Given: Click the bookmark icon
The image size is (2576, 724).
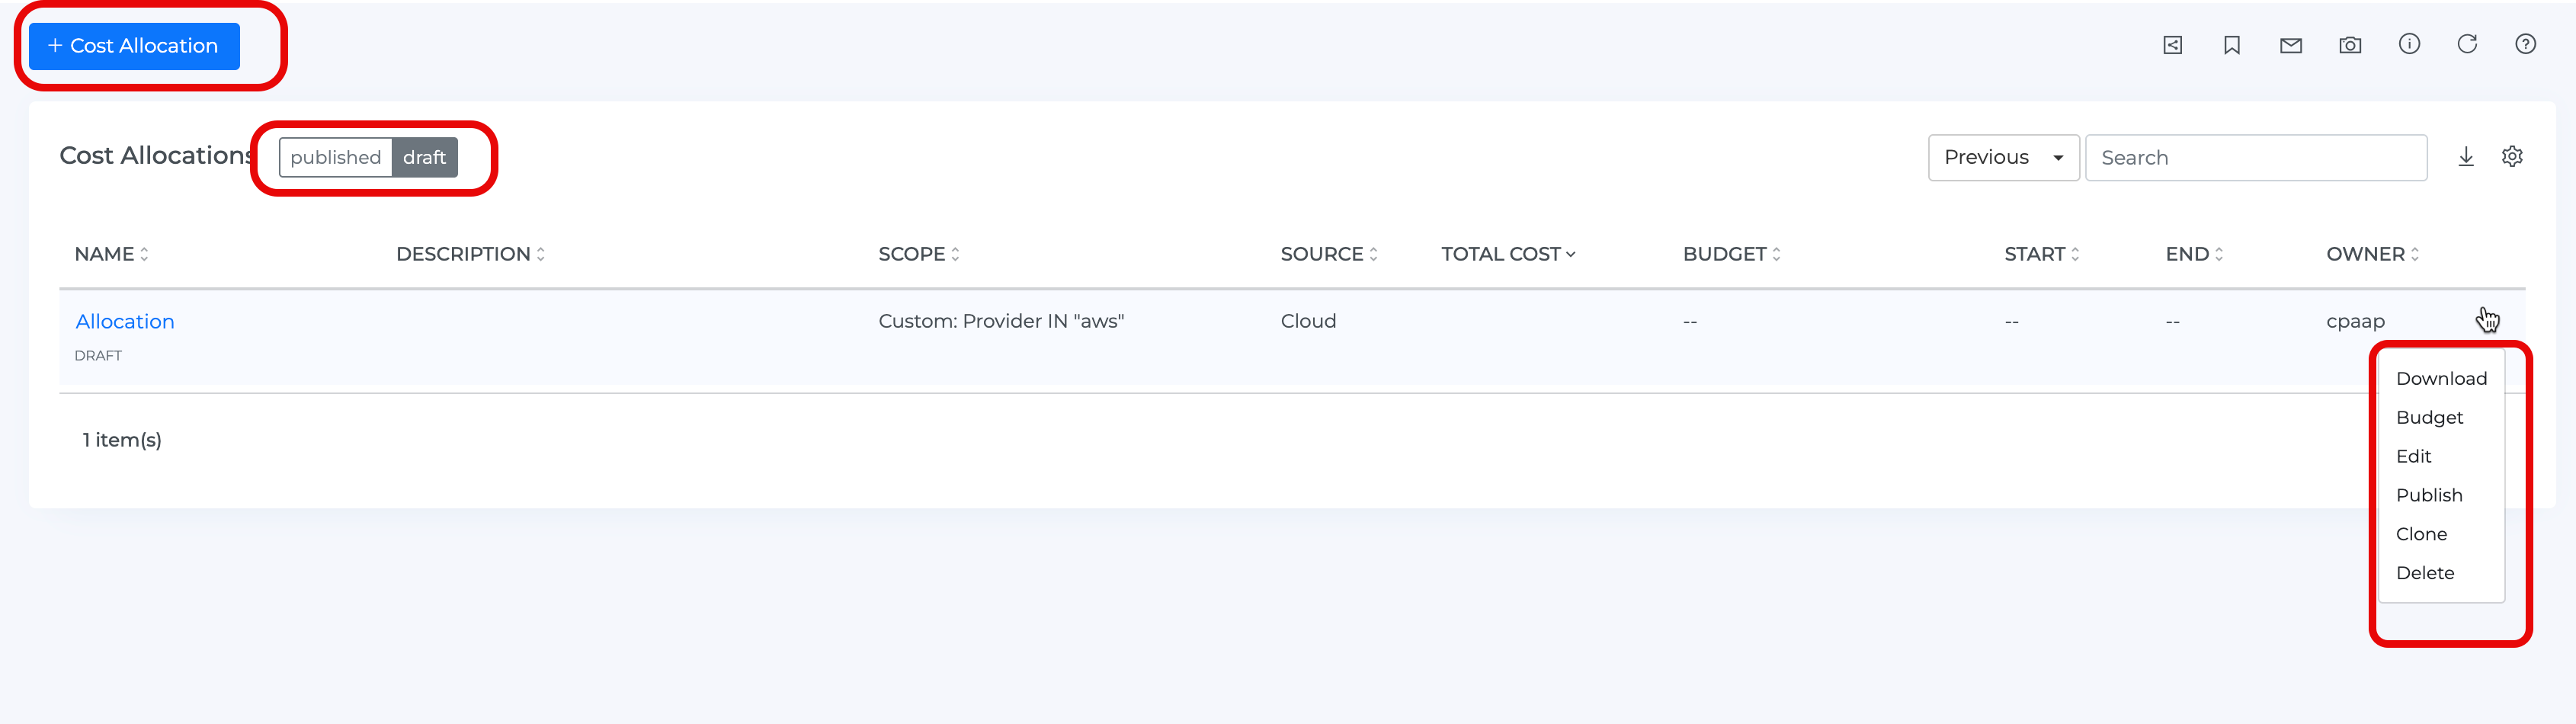Looking at the screenshot, I should (x=2231, y=45).
